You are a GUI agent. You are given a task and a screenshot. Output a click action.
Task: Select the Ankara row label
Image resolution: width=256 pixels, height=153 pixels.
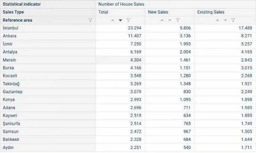pyautogui.click(x=10, y=36)
